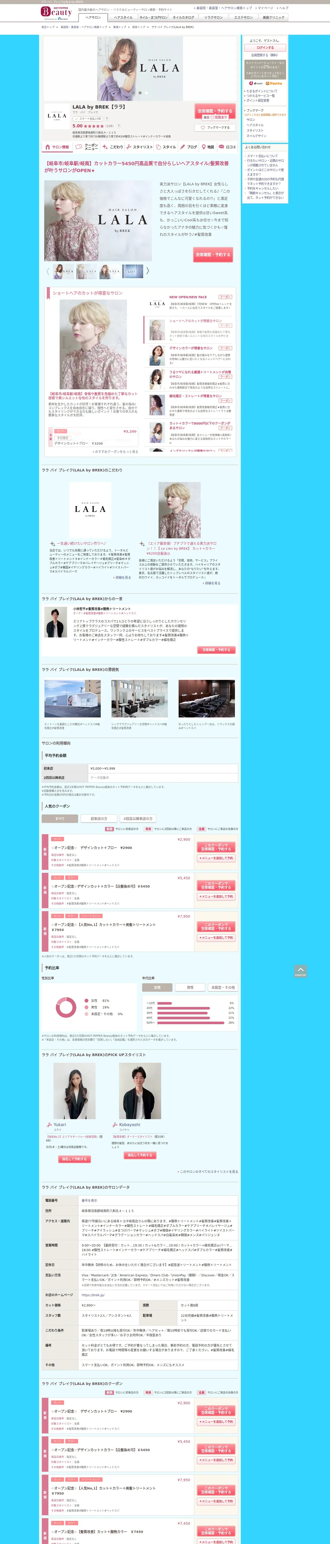Click +メニューを追加して予約 for ¥5,450 popular coupon

[x=216, y=897]
